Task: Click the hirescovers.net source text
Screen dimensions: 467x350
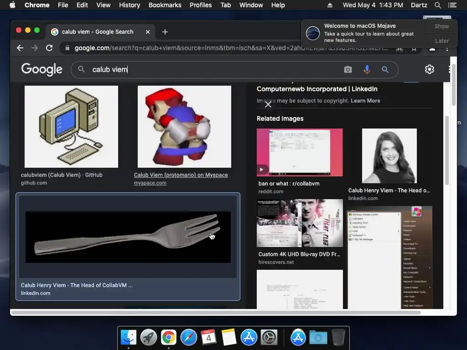Action: [276, 262]
